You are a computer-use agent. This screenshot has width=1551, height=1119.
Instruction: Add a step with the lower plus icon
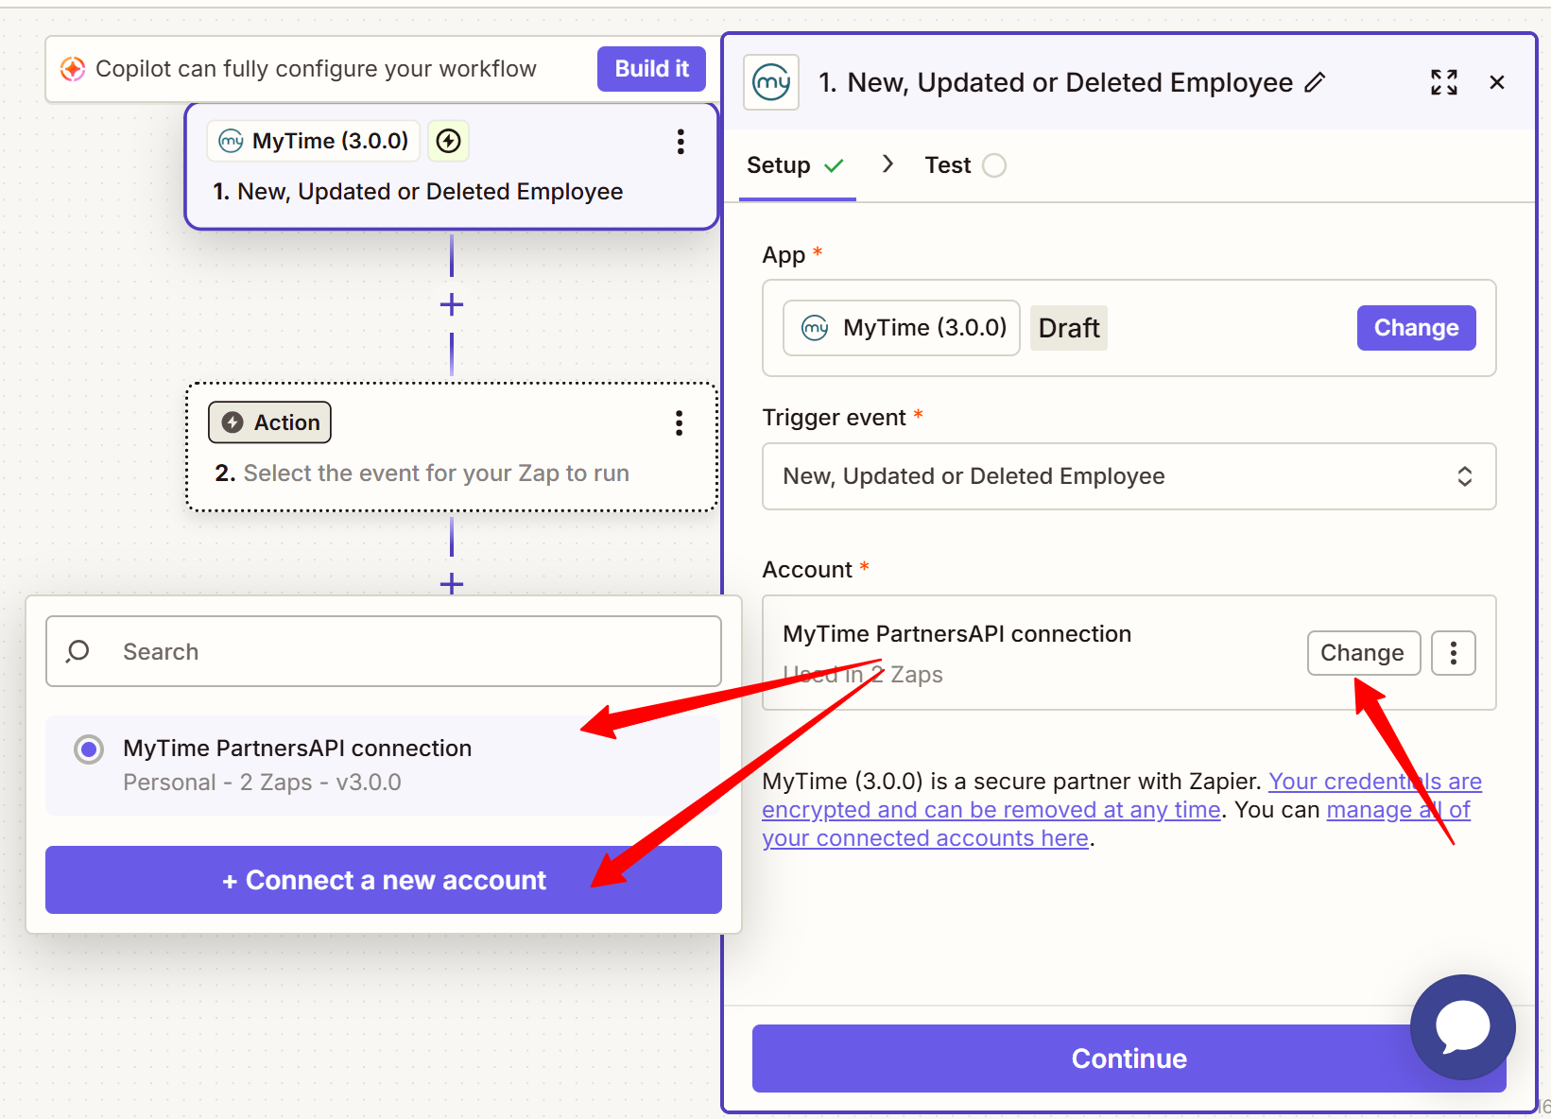coord(452,584)
